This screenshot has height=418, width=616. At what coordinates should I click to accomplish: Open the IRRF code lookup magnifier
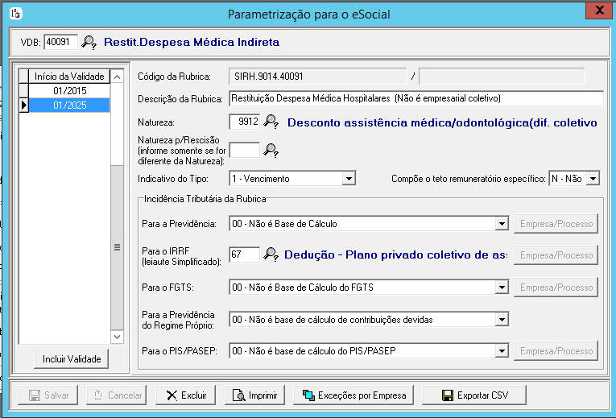(x=271, y=255)
